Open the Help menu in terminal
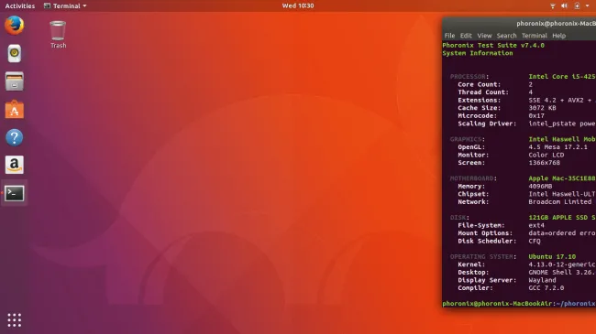596x334 pixels. coord(558,36)
